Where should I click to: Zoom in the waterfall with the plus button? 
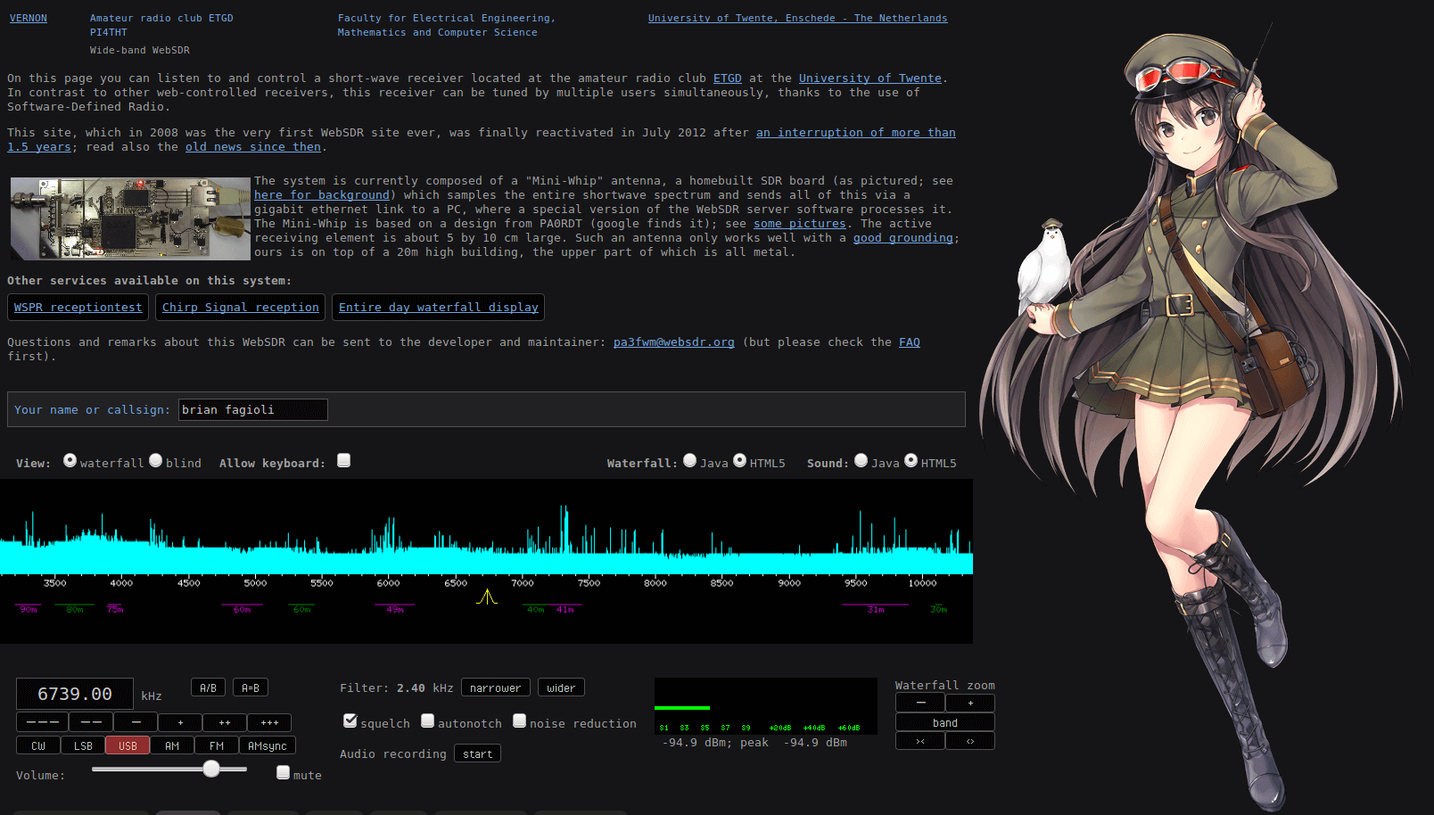point(970,703)
